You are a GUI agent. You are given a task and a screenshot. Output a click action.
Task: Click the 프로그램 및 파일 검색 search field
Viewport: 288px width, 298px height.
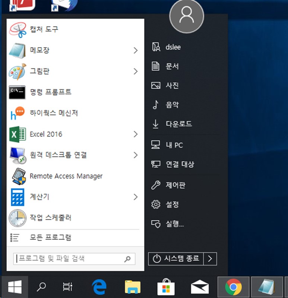pyautogui.click(x=69, y=259)
